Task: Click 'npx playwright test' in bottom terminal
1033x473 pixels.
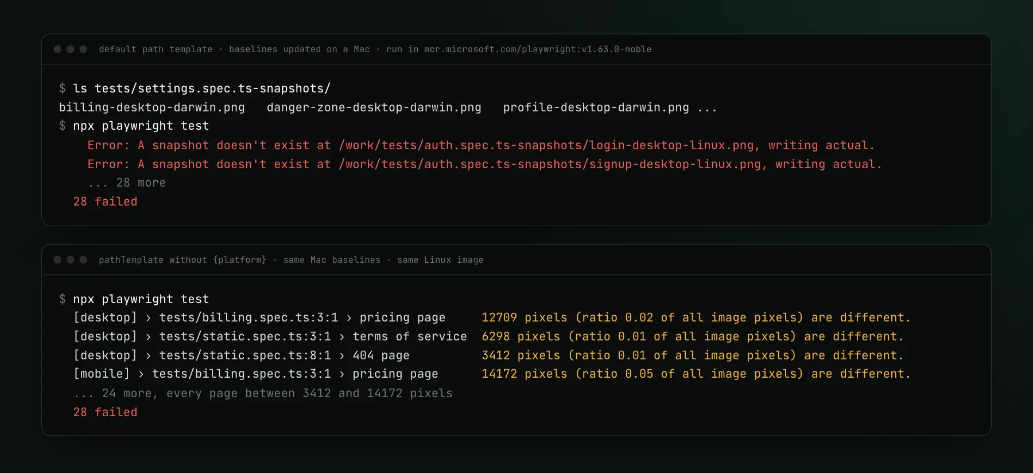Action: 141,299
